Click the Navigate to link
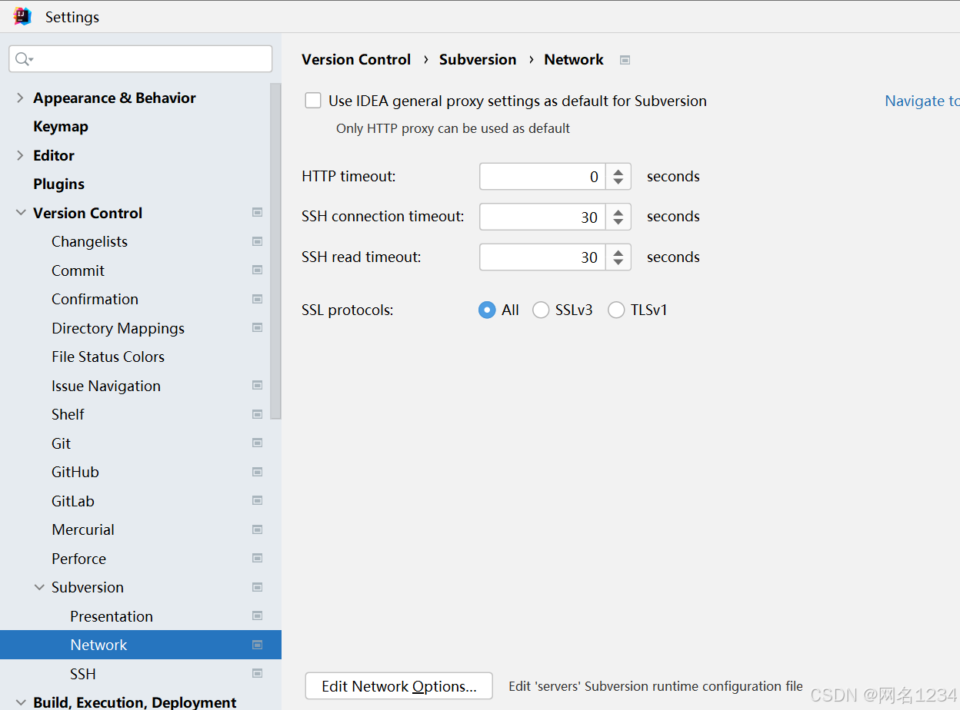This screenshot has height=710, width=960. point(922,101)
